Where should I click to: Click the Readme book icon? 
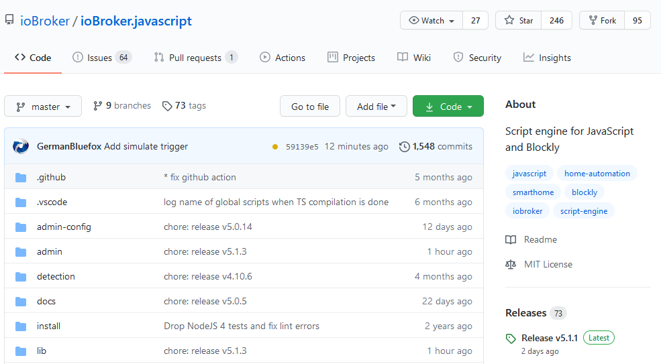point(511,239)
